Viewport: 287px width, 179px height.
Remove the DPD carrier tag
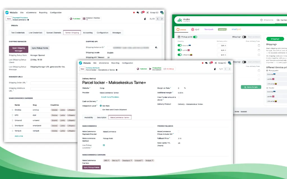[x=108, y=160]
